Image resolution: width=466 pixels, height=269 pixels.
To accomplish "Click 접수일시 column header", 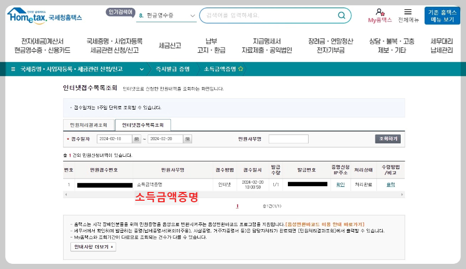I will [253, 170].
